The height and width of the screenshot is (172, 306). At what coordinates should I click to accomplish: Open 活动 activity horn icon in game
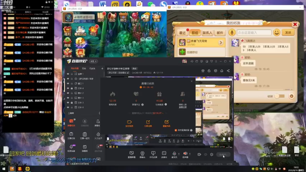coord(112,17)
